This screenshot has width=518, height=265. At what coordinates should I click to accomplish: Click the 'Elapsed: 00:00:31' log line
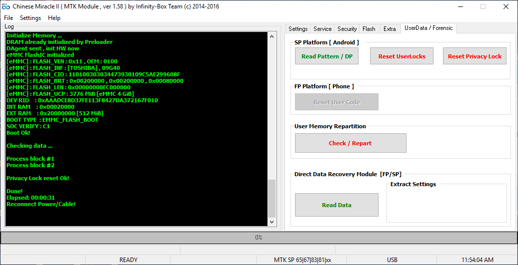tap(30, 198)
